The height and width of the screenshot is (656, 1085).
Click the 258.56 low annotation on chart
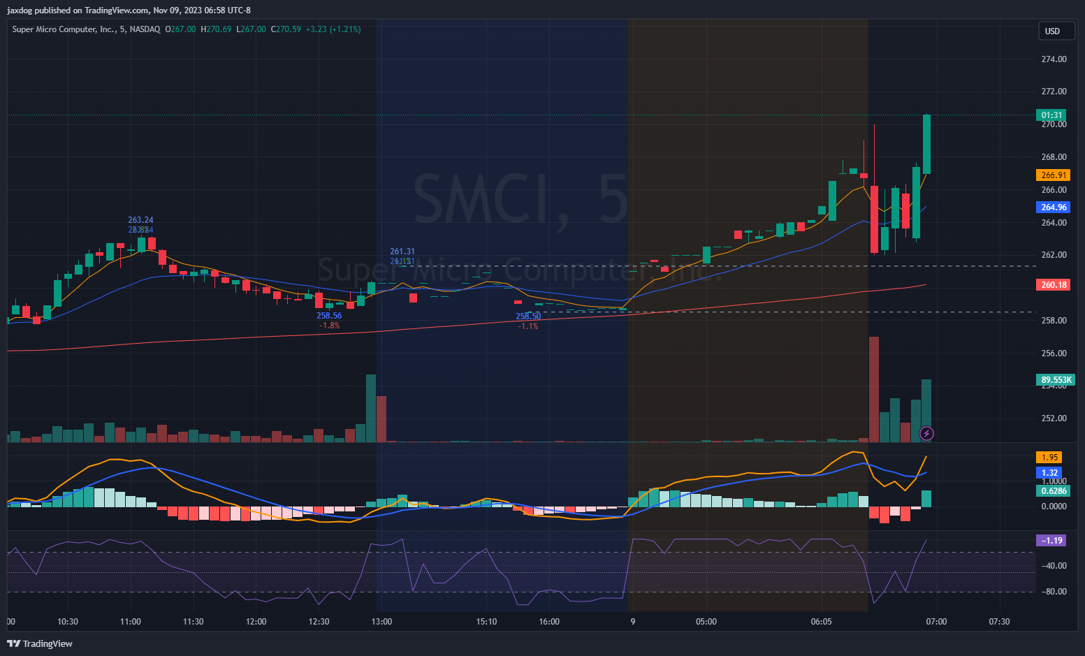pyautogui.click(x=329, y=316)
